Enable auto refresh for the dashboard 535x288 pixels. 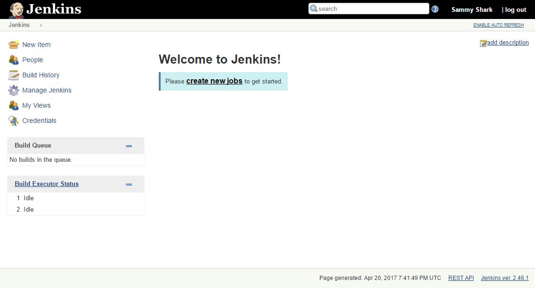coord(498,25)
